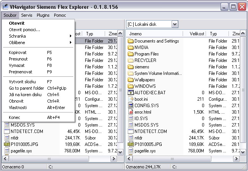Click the WINDOWS folder icon

[x=130, y=86]
